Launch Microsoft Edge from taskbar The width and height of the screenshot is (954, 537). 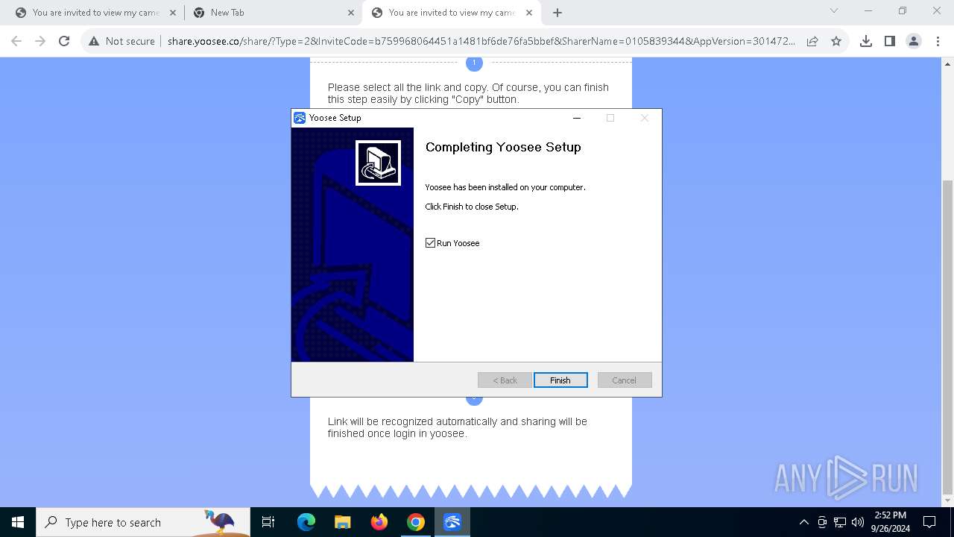pos(306,522)
